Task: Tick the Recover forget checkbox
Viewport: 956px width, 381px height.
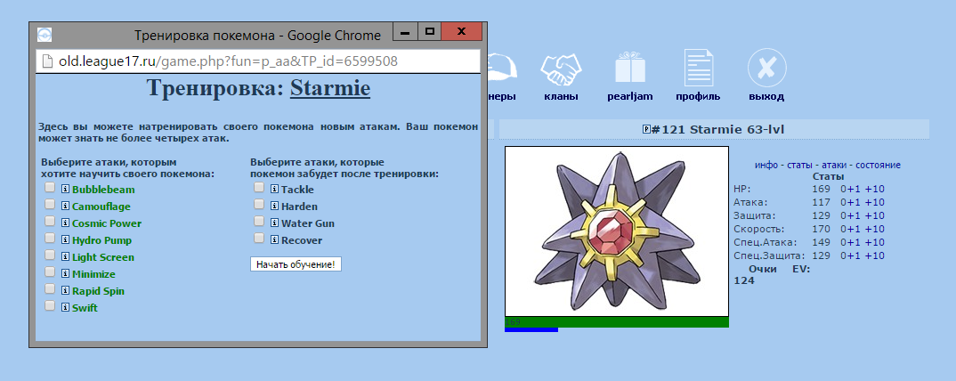Action: [x=259, y=239]
